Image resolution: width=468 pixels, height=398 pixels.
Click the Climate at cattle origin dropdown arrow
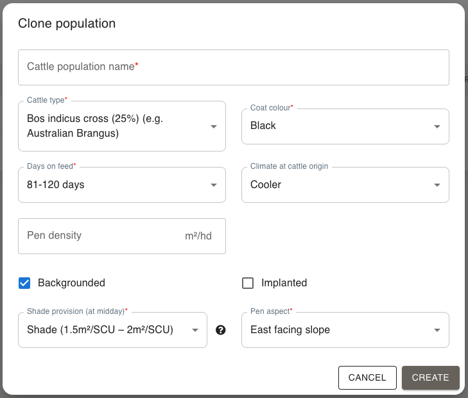(x=437, y=186)
